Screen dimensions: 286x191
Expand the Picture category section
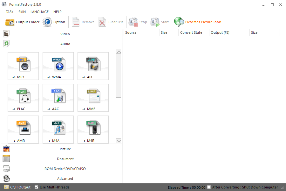(65, 149)
